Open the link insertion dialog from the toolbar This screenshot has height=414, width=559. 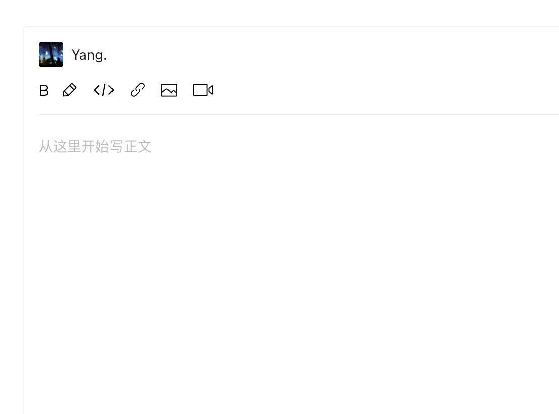point(138,90)
